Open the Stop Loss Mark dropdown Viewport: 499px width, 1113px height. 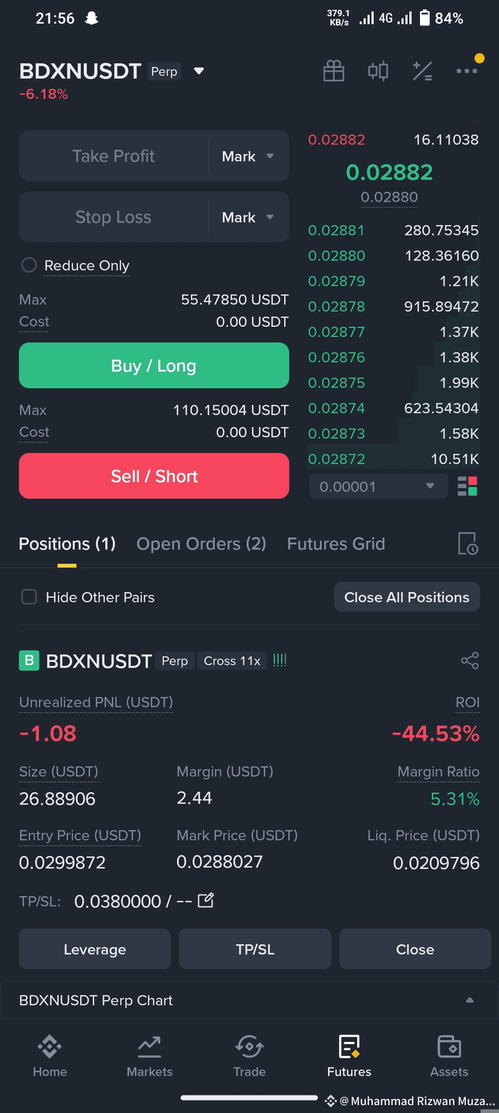(248, 217)
